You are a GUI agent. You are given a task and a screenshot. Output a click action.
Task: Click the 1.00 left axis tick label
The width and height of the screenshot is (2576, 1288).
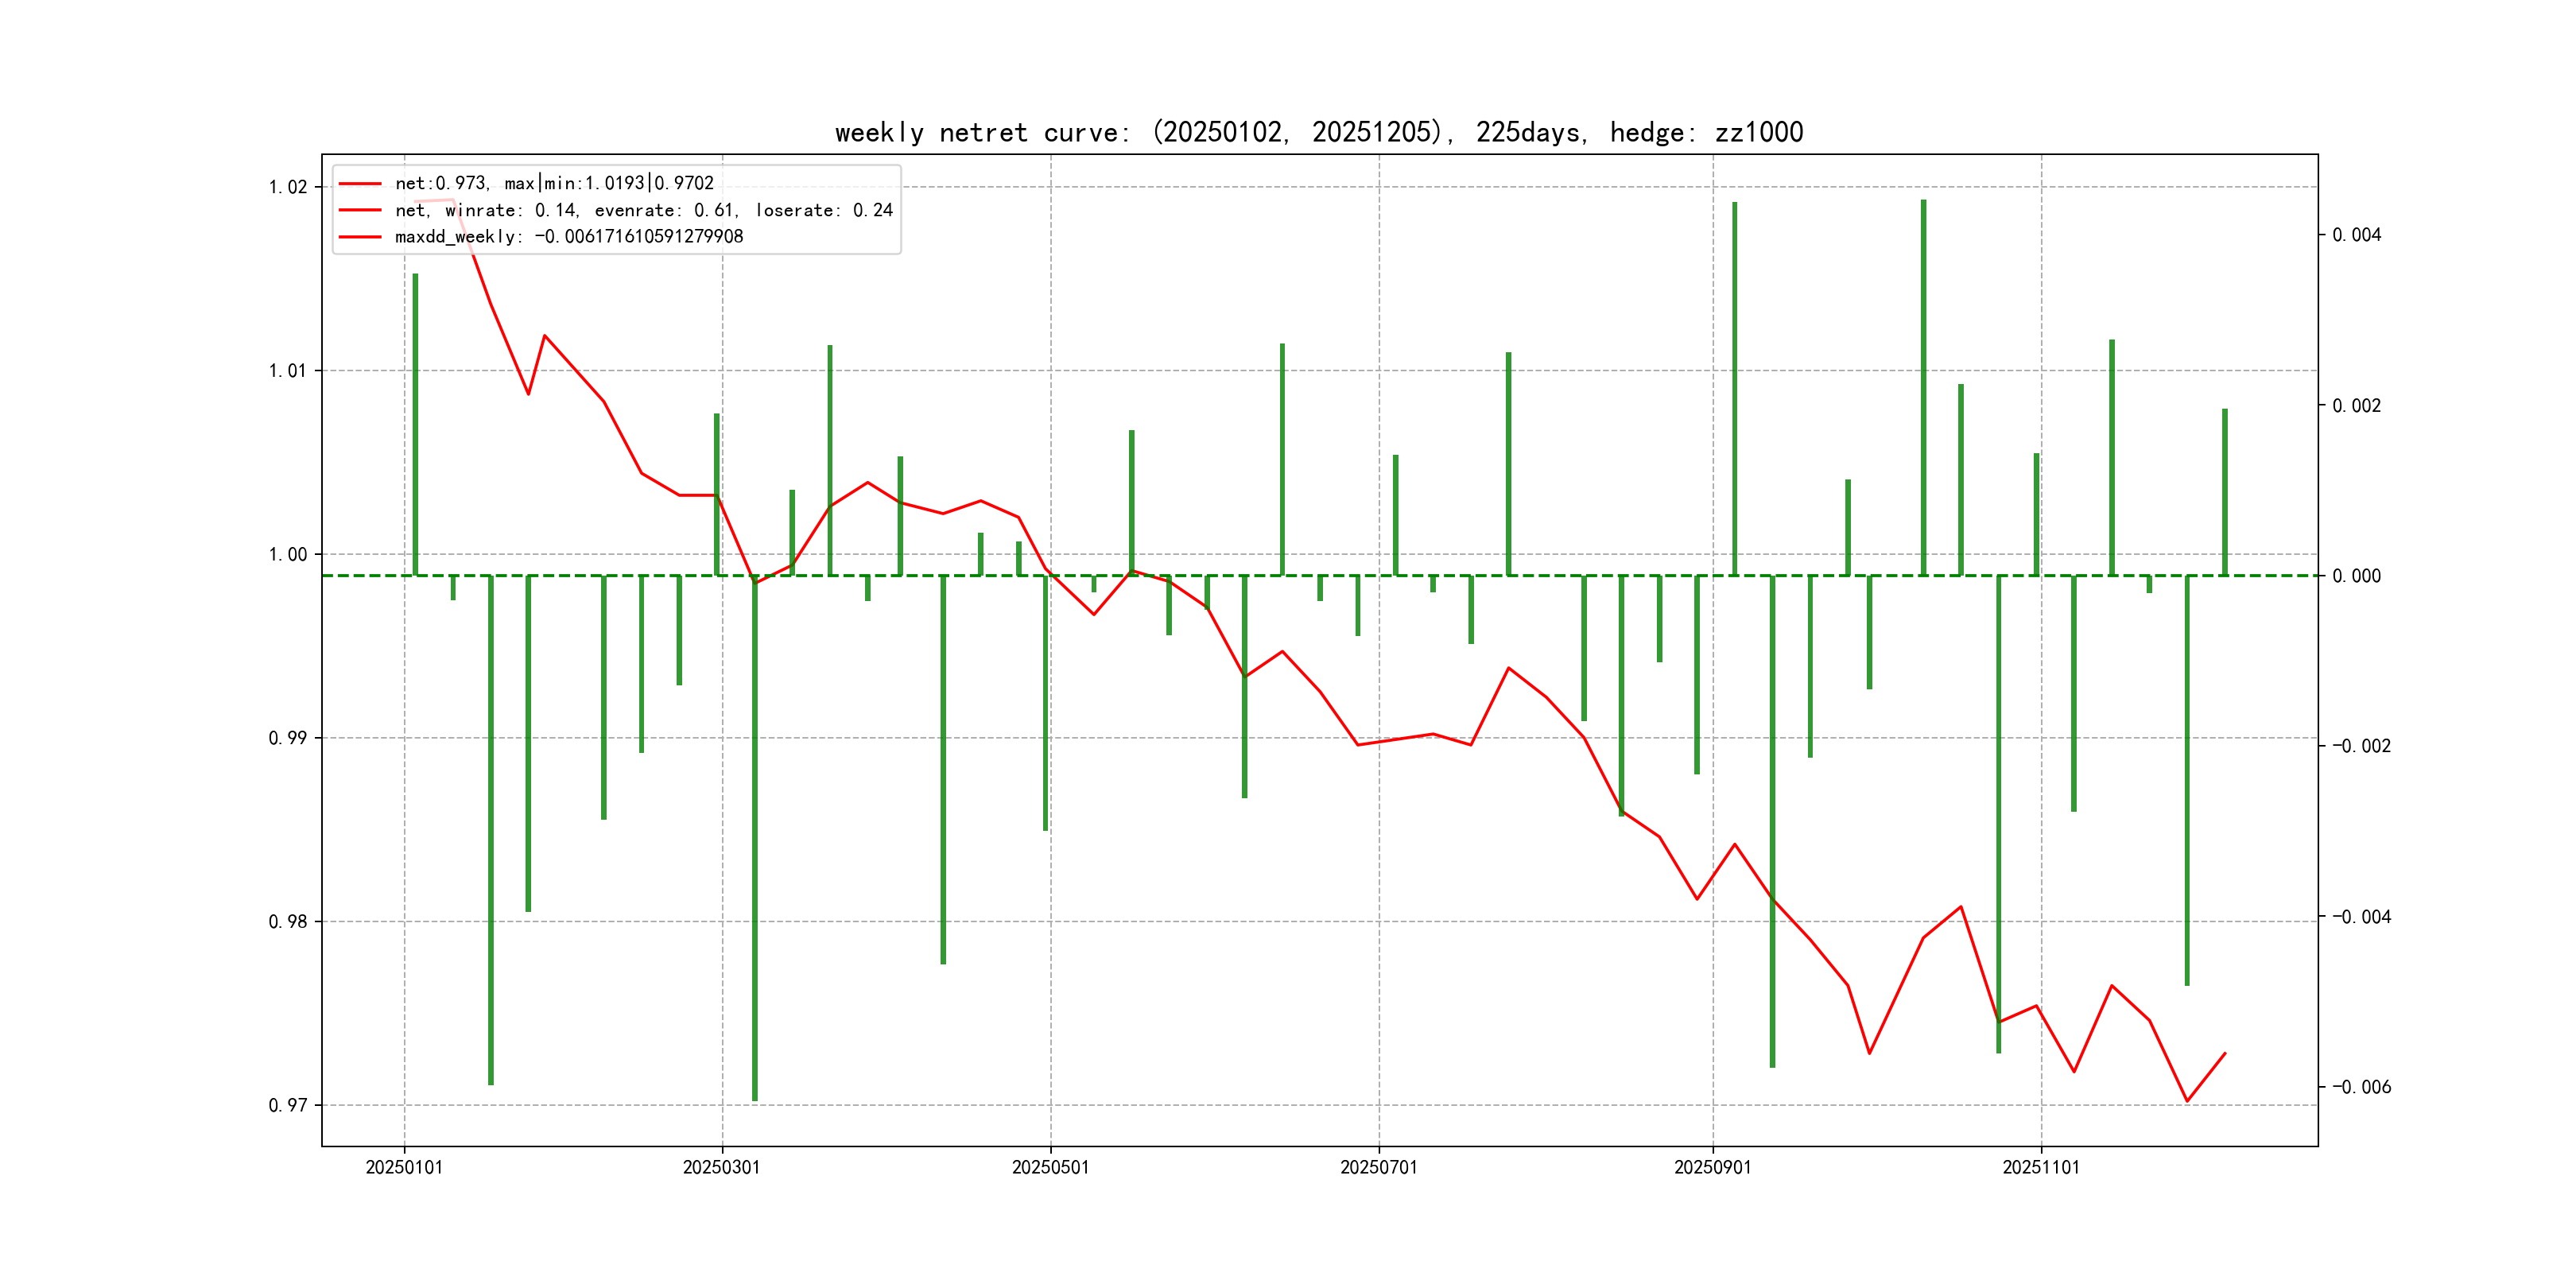tap(288, 554)
